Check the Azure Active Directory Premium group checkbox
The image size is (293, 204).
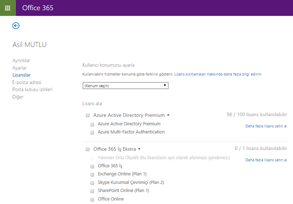(88, 115)
